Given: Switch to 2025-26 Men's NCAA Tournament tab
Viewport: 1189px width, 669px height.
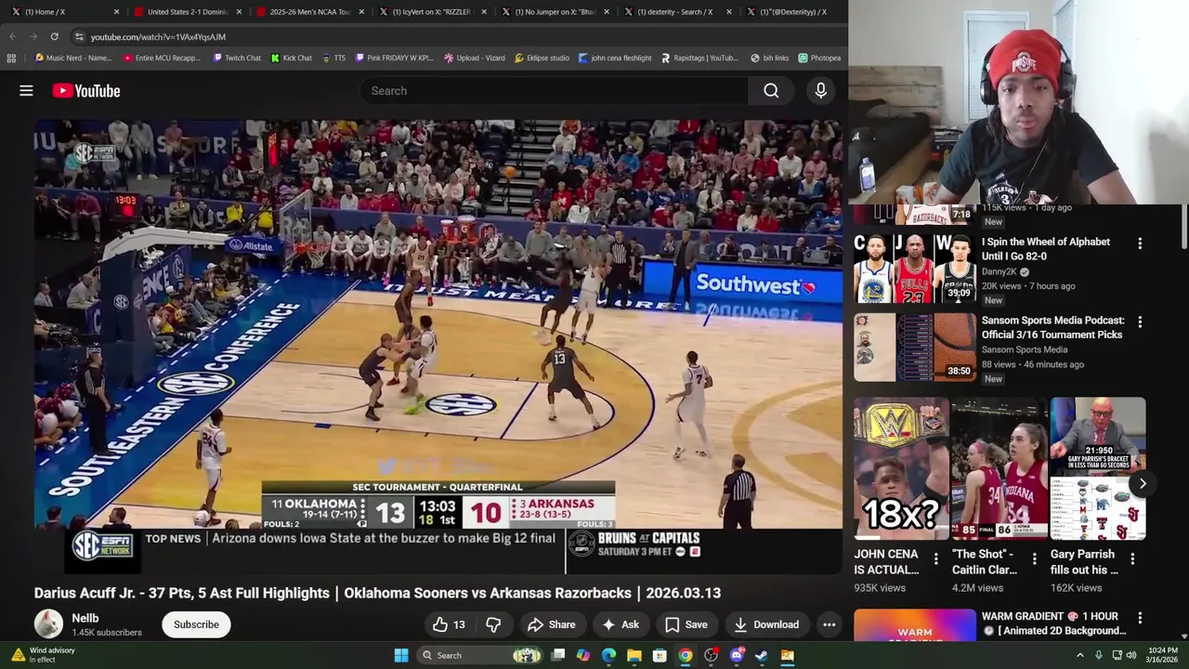Looking at the screenshot, I should (310, 12).
